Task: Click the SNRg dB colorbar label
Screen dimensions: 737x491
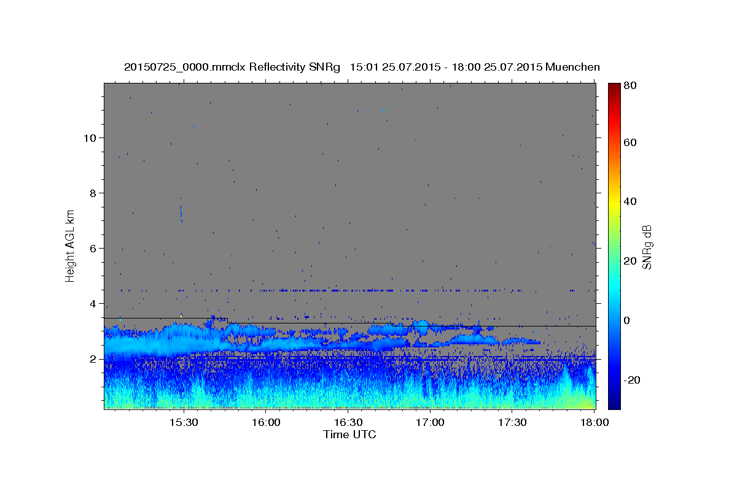Action: coord(647,246)
